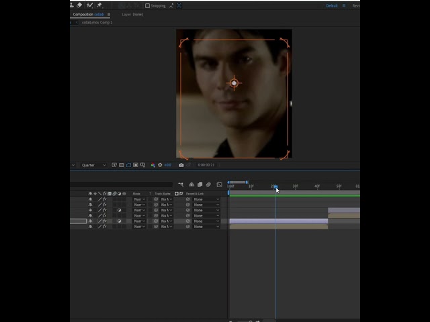430x322 pixels.
Task: Toggle the effects switch on the second layer
Action: click(x=105, y=205)
